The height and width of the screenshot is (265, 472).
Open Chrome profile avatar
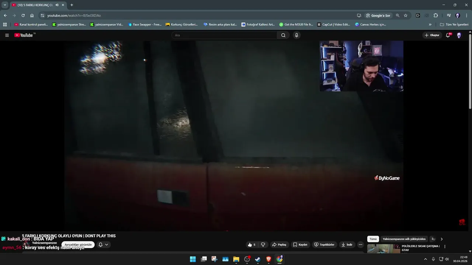click(x=458, y=15)
